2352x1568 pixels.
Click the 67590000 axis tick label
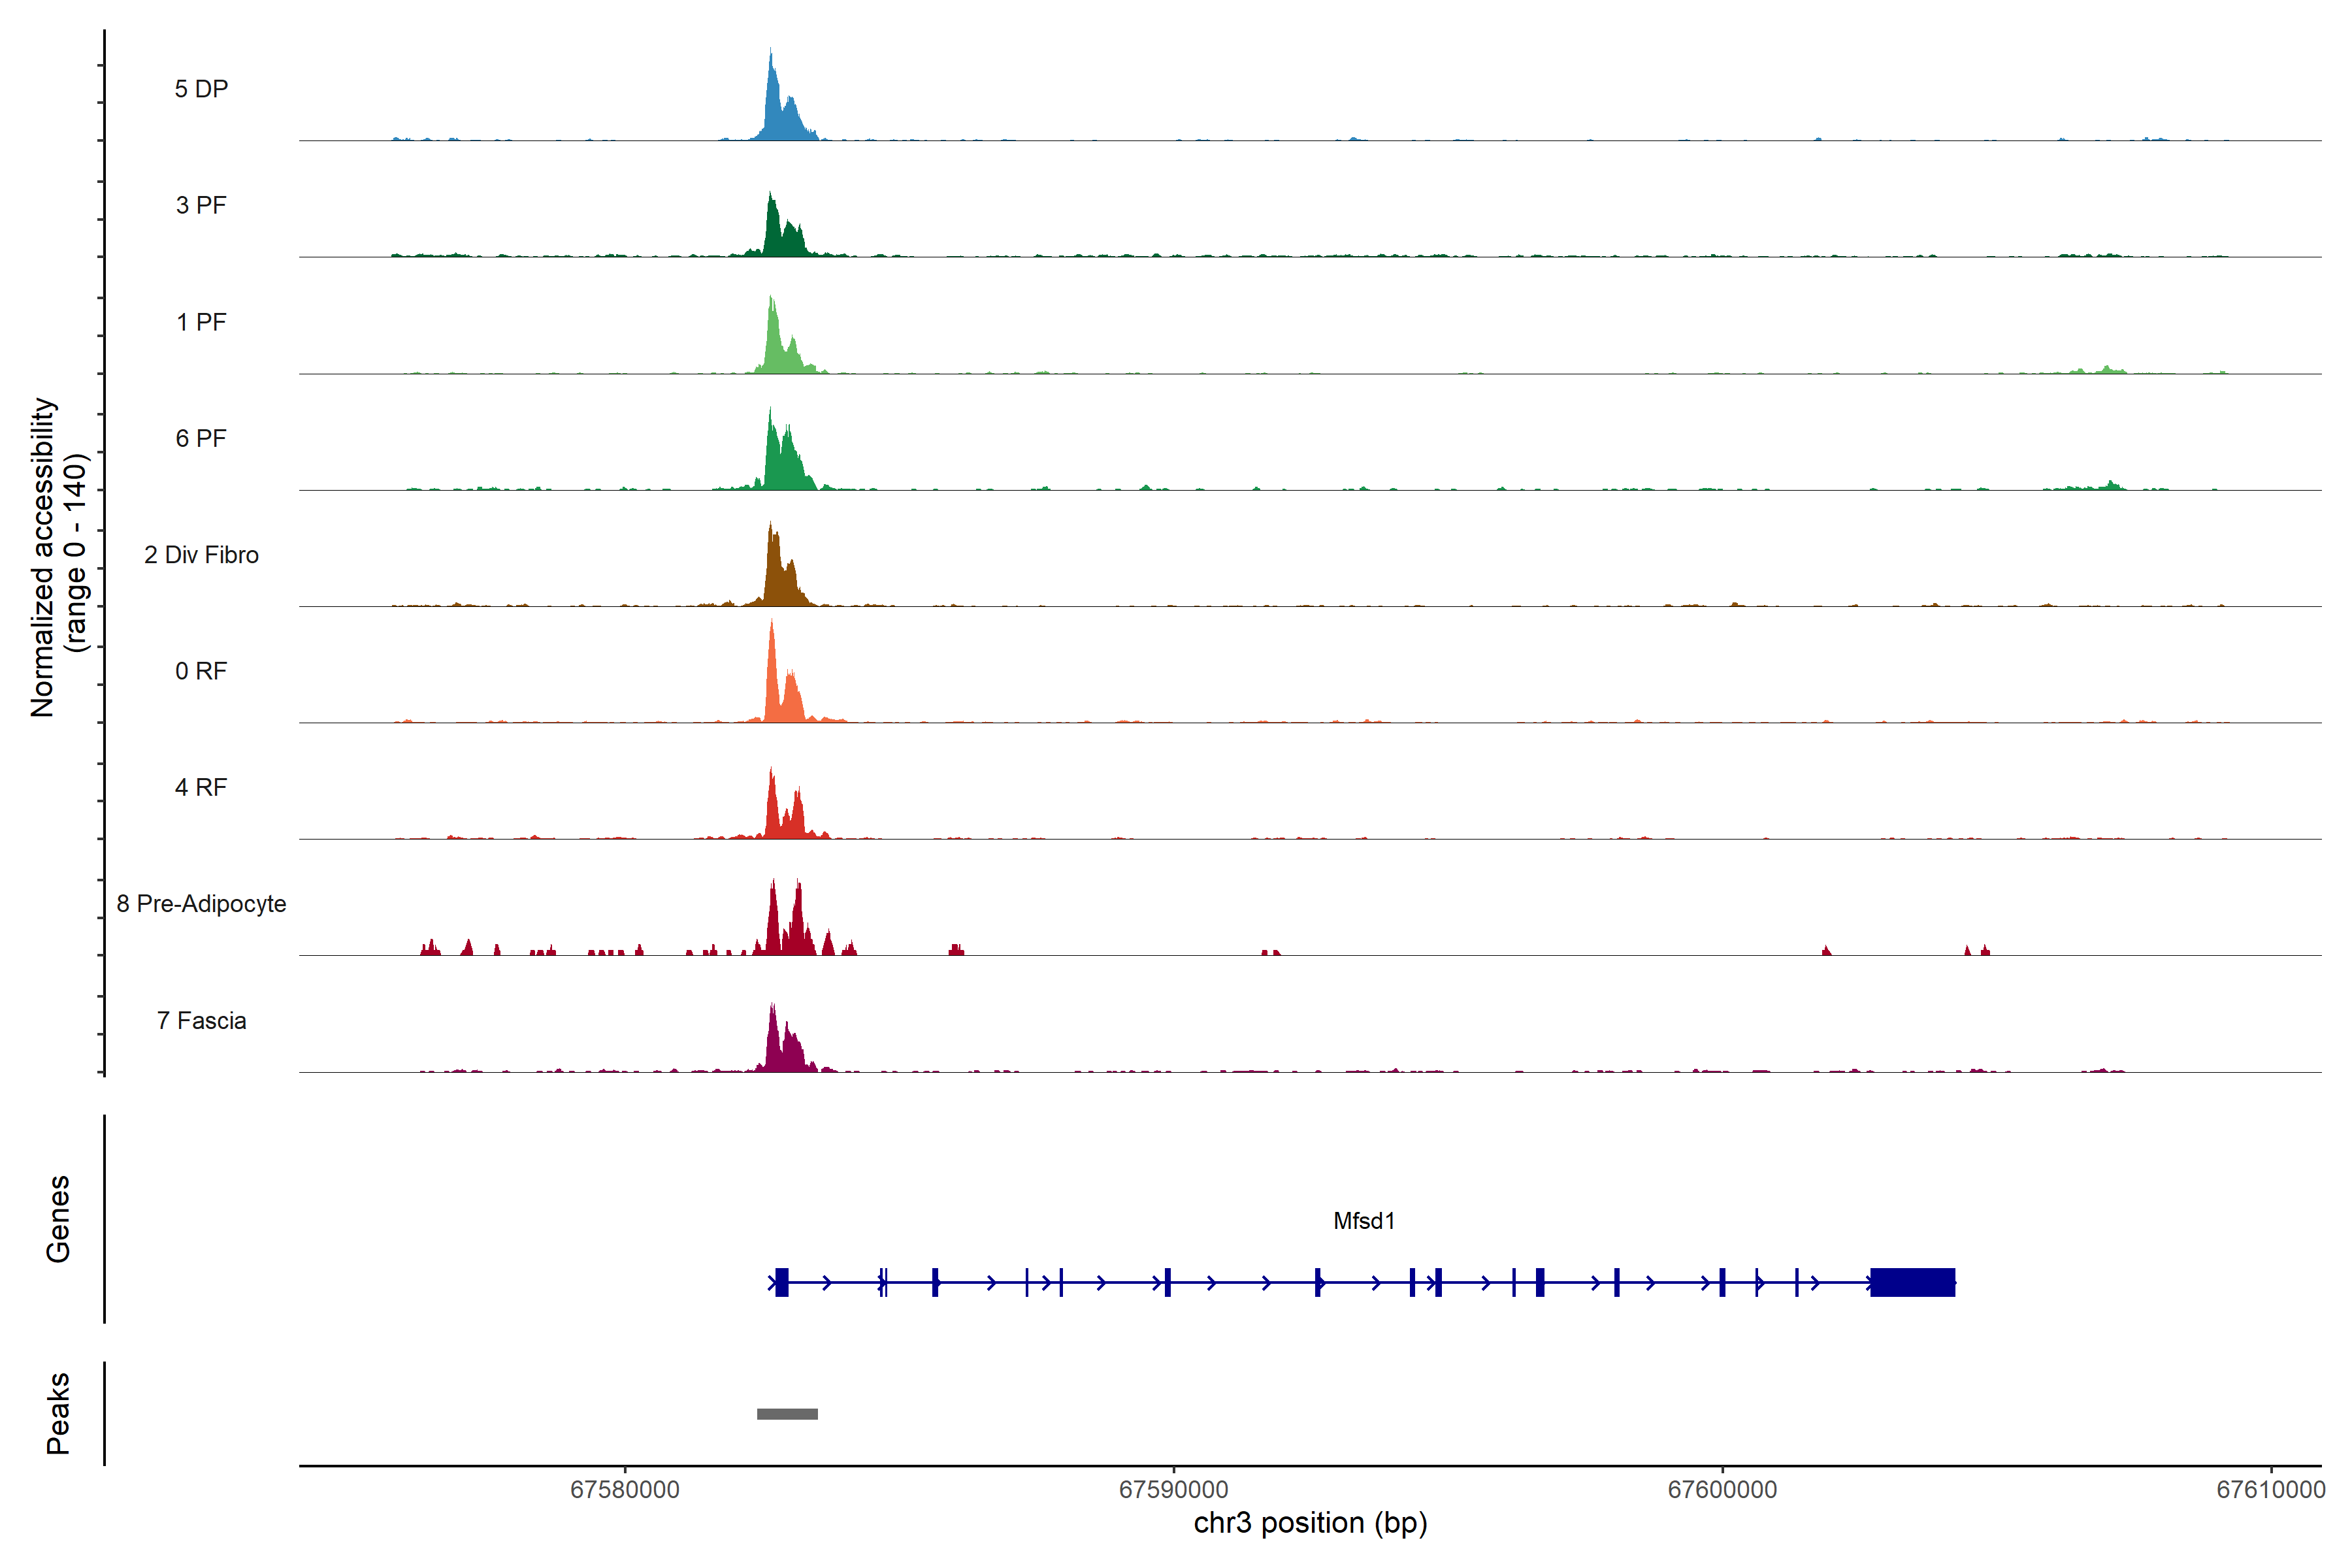1173,1489
